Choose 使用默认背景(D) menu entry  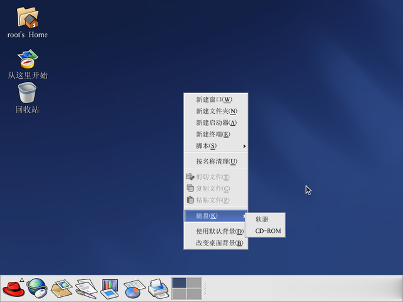[216, 232]
